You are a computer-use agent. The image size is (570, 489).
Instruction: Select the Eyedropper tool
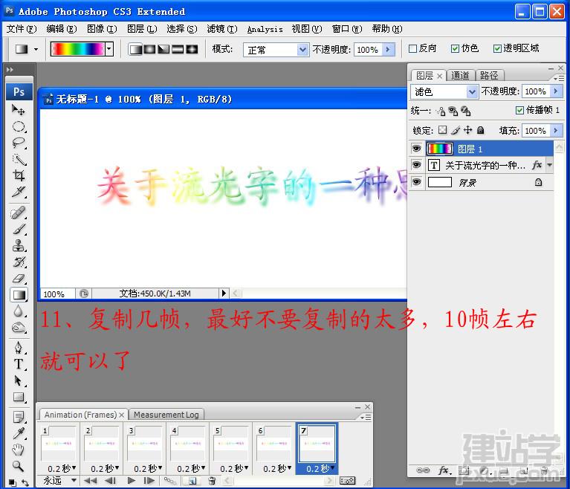click(x=18, y=433)
